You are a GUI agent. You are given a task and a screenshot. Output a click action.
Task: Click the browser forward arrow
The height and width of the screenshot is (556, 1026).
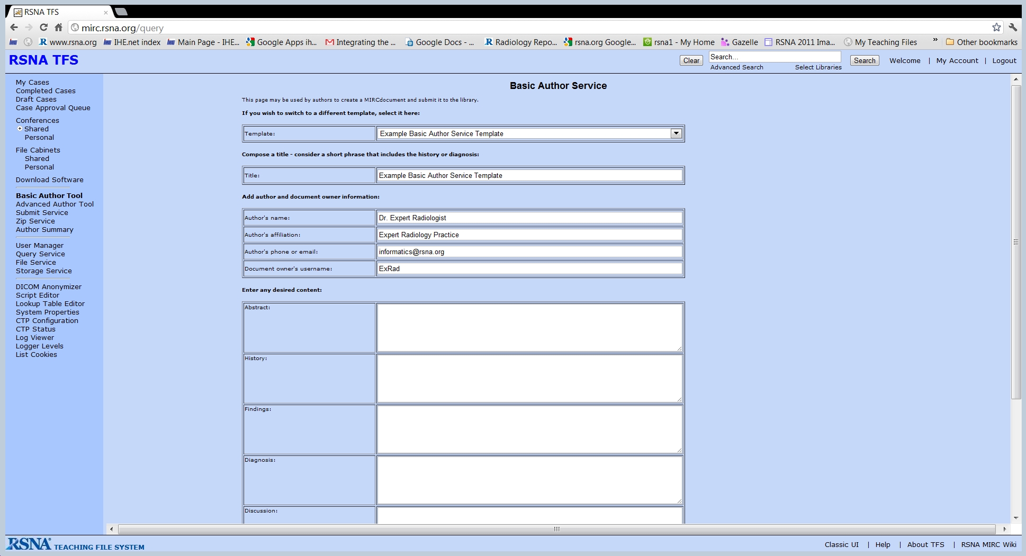[29, 28]
